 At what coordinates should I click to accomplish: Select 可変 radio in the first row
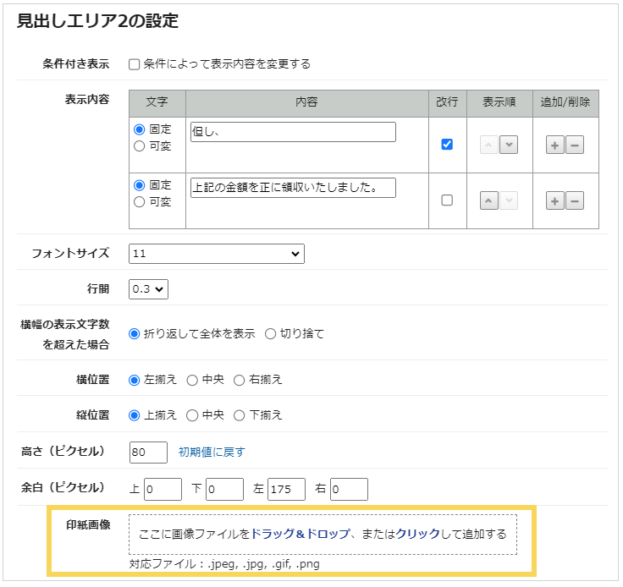click(140, 146)
